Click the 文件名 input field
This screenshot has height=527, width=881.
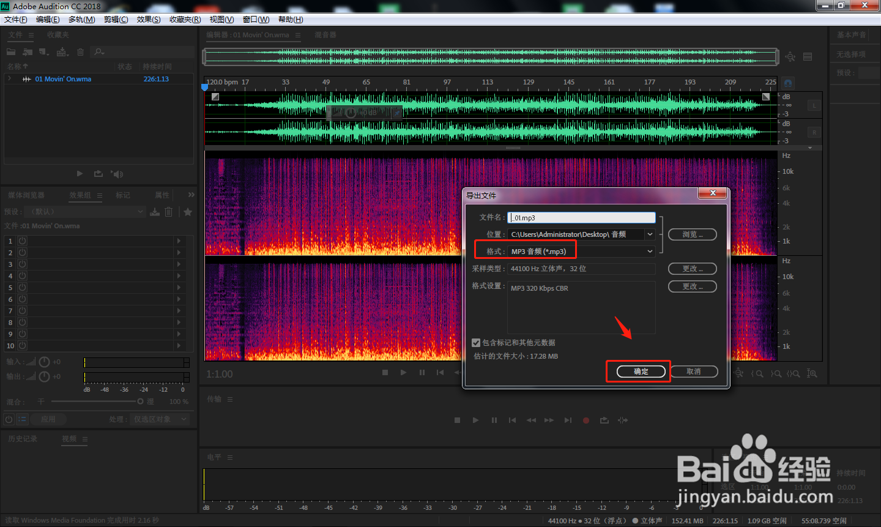(x=581, y=217)
